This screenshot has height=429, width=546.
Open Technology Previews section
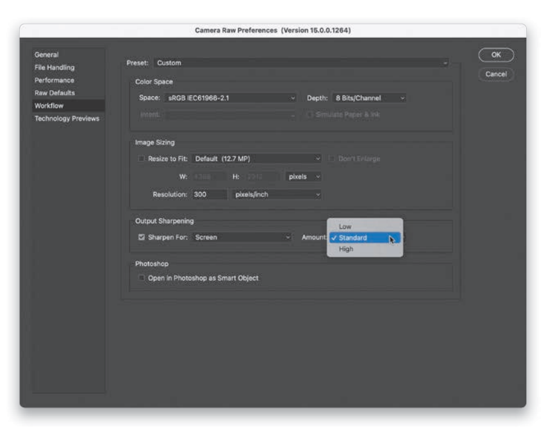pyautogui.click(x=67, y=118)
